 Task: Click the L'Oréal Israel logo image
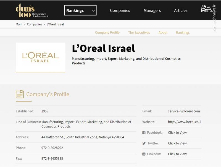pyautogui.click(x=40, y=57)
